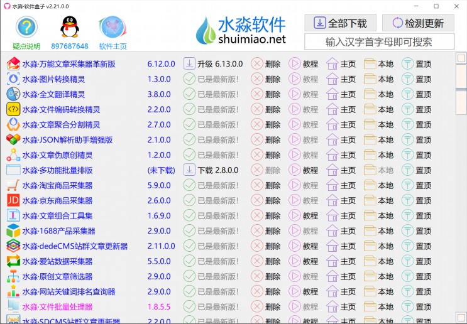467x324 pixels.
Task: Click the 文件编码转换精灵 app icon
Action: [13, 109]
